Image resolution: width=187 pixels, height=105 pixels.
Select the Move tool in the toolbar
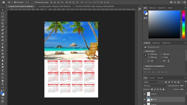[x=3, y=10]
